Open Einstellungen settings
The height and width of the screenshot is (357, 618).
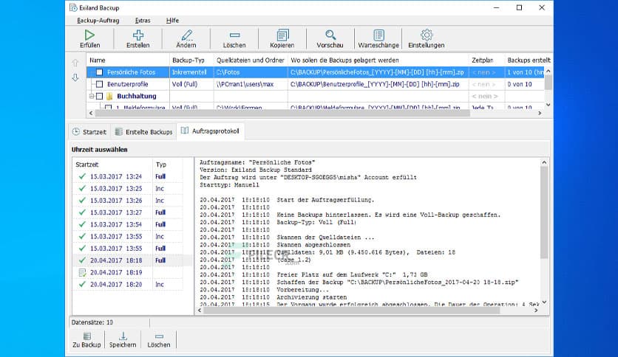tap(426, 39)
